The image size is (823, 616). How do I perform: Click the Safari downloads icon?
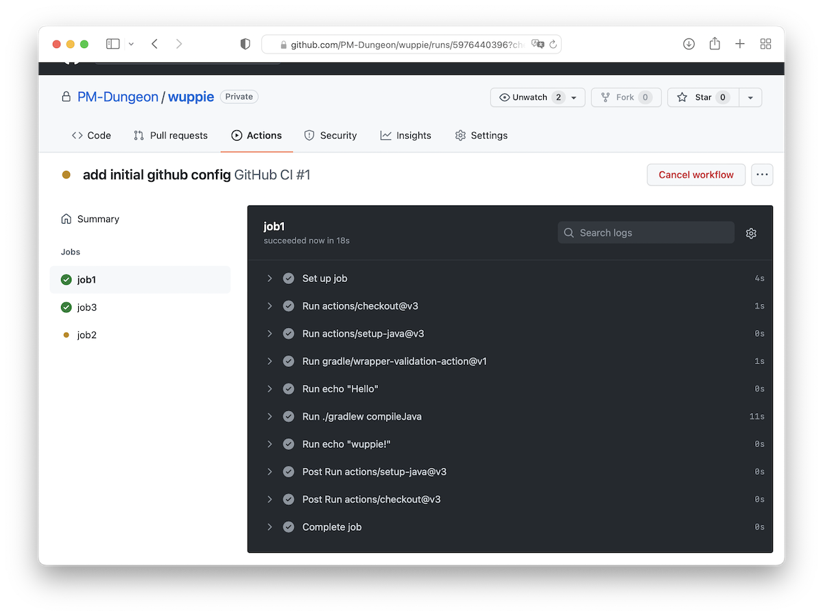[x=689, y=44]
